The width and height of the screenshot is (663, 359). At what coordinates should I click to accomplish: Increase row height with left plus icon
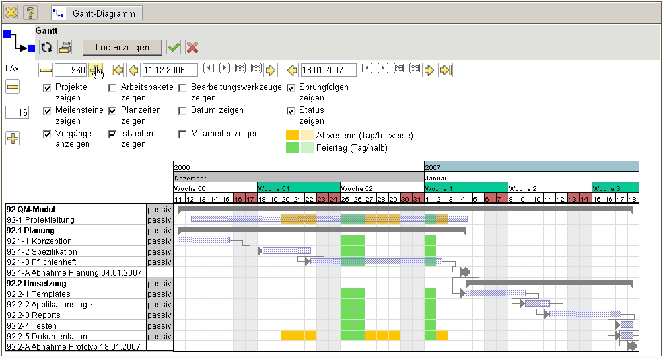(x=13, y=138)
